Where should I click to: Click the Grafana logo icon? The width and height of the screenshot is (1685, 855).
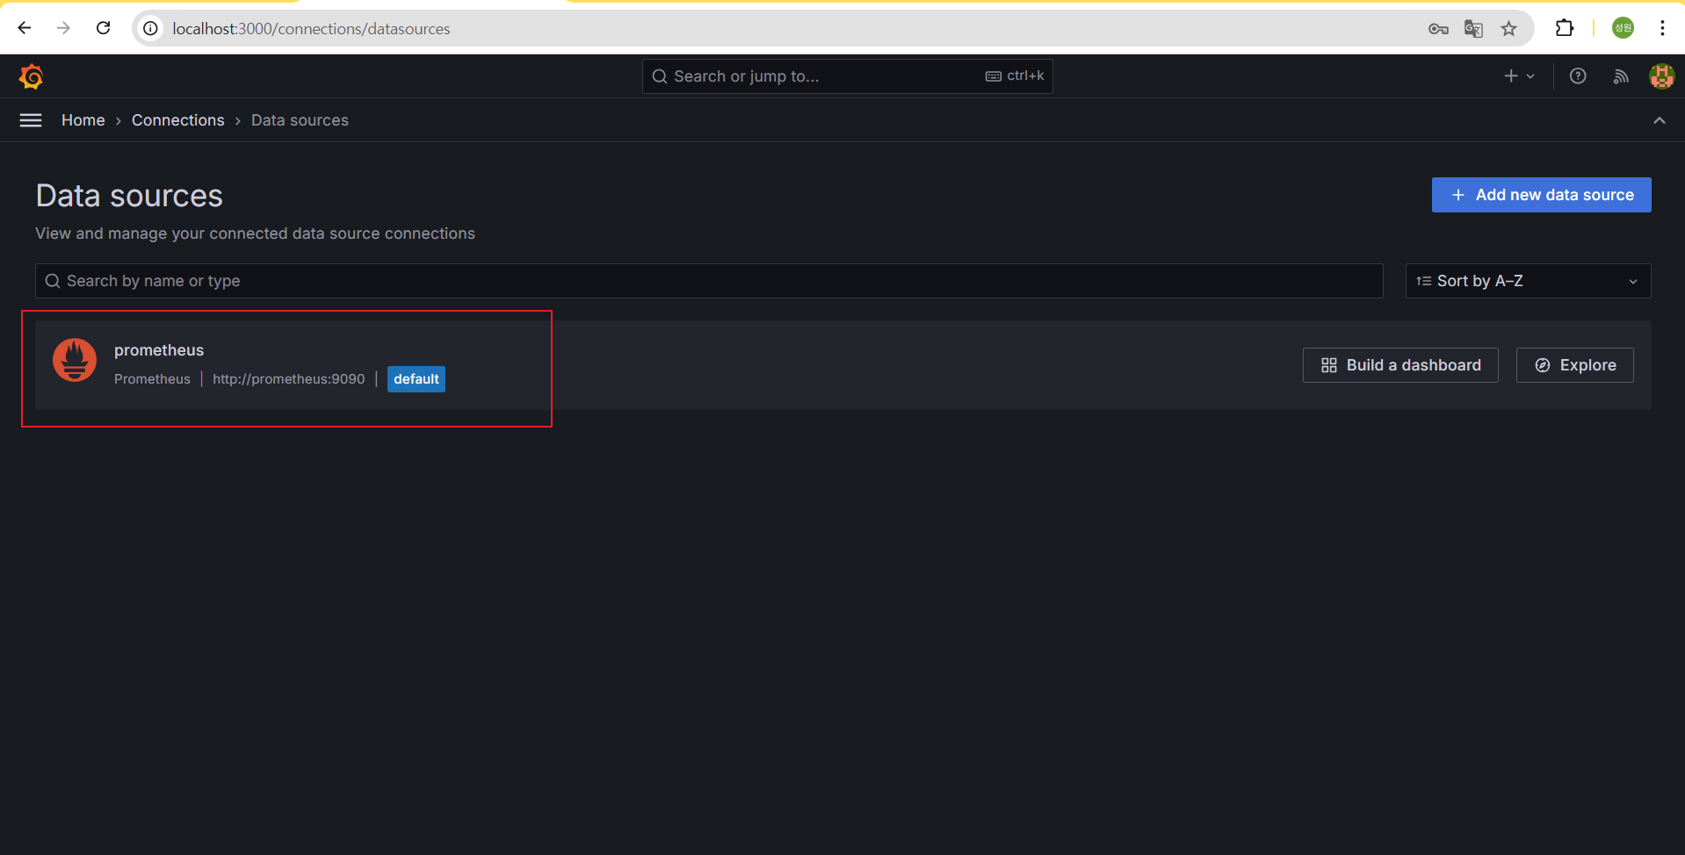coord(32,76)
